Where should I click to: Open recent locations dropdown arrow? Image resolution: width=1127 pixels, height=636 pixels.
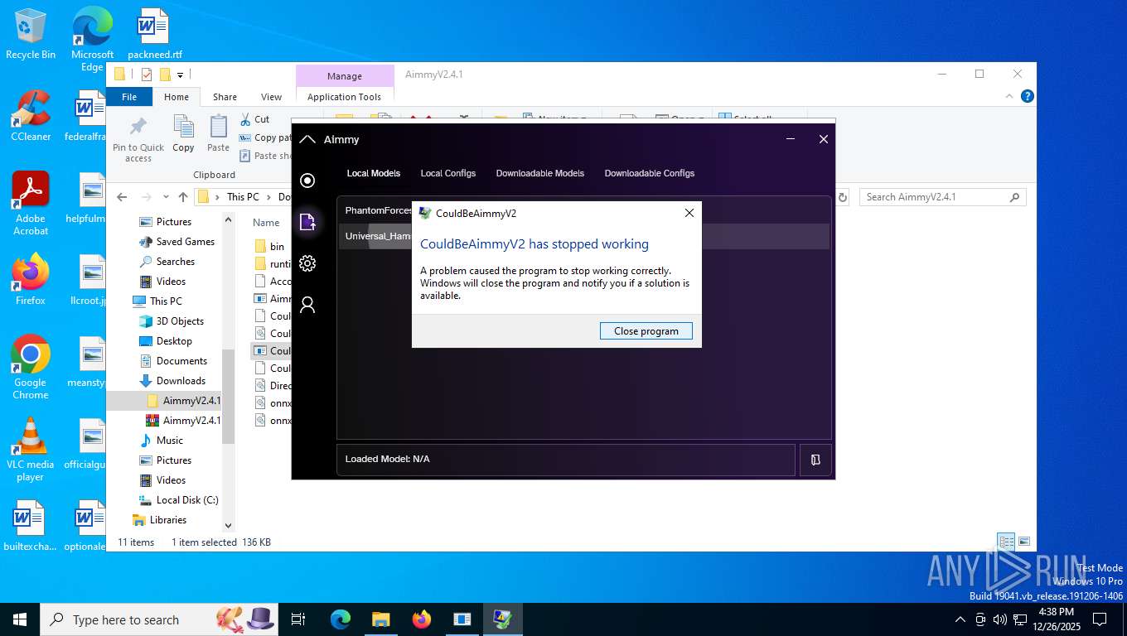click(x=166, y=197)
